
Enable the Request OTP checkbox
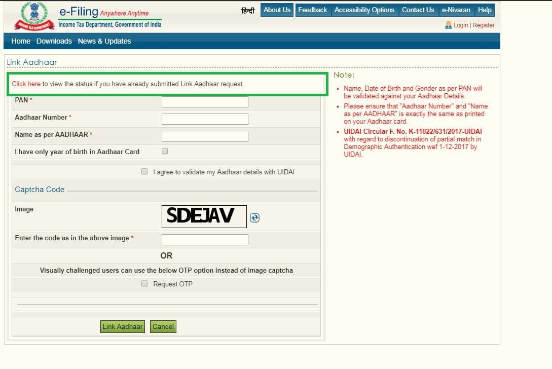tap(144, 284)
